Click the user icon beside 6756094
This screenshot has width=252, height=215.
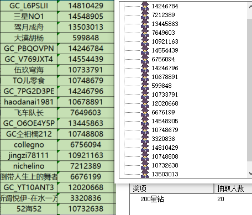click(x=145, y=59)
